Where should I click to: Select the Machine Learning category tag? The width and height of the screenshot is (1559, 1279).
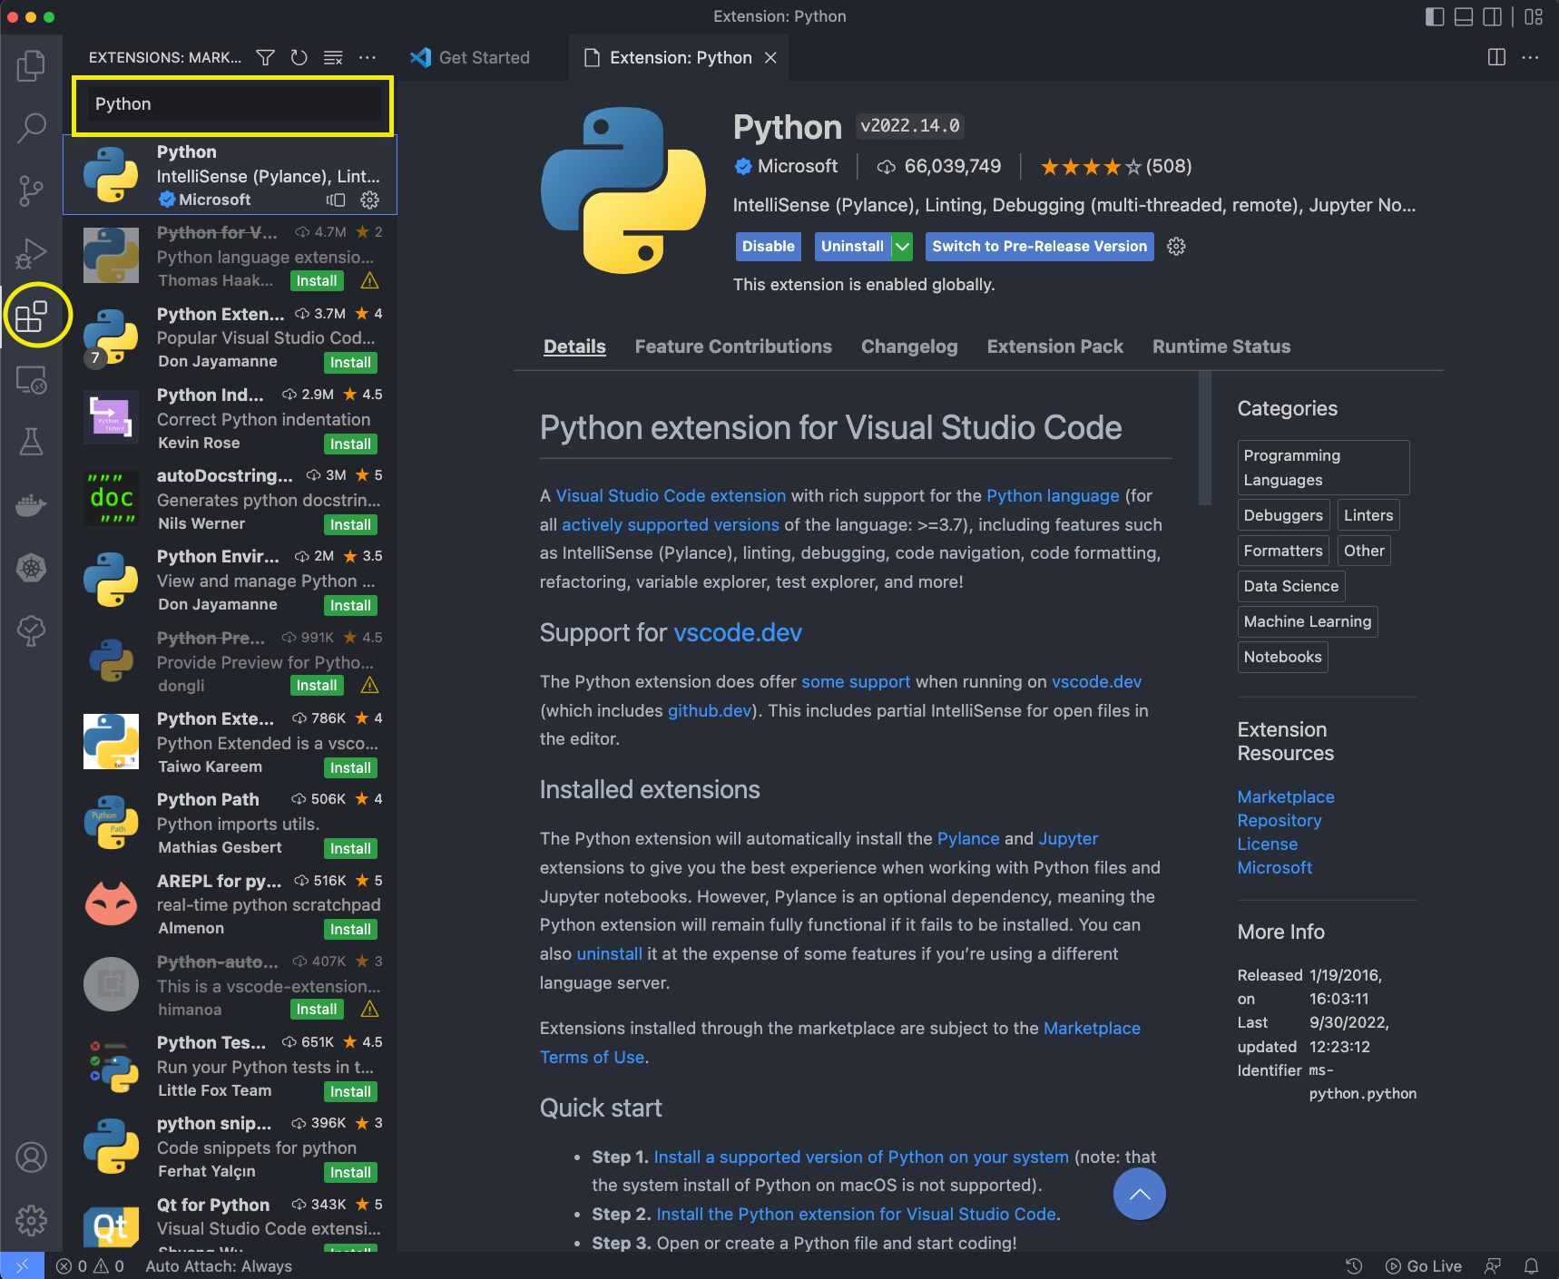click(1308, 621)
